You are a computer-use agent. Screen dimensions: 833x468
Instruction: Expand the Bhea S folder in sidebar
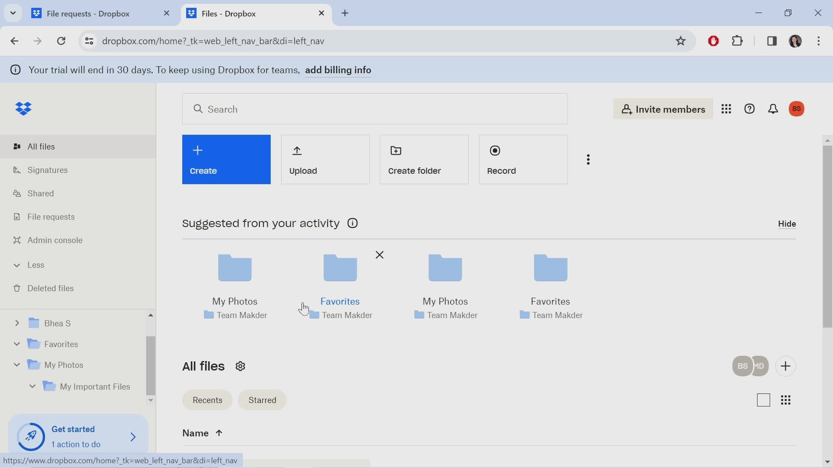(17, 323)
